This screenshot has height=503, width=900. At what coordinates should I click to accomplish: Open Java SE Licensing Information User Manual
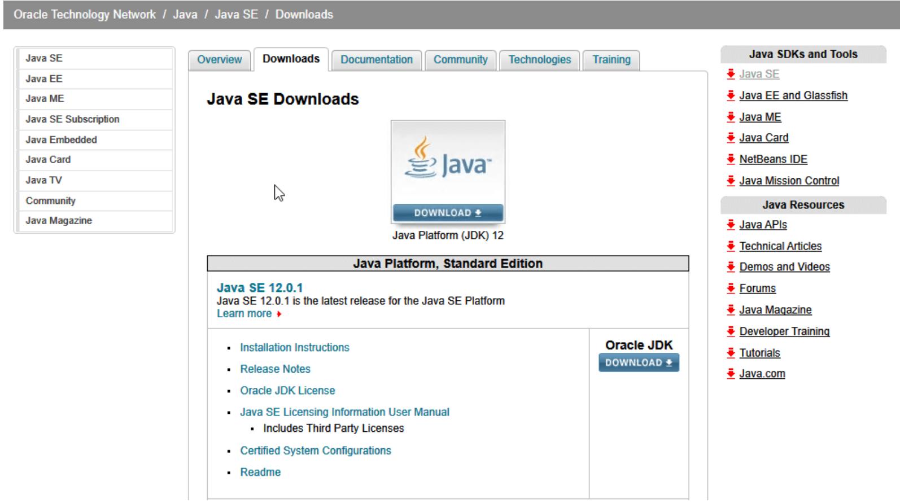pos(344,412)
